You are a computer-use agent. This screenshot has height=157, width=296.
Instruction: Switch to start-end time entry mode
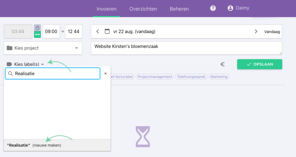pos(37,35)
